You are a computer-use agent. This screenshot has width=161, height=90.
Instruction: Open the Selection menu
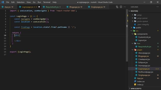click(21, 2)
